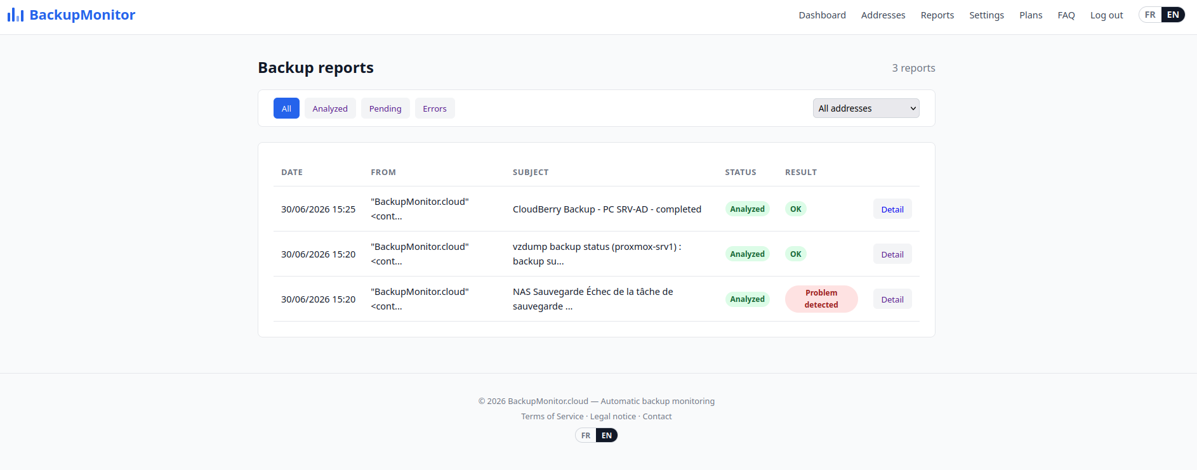Screen dimensions: 1197x470
Task: Open the Dashboard page
Action: point(822,15)
